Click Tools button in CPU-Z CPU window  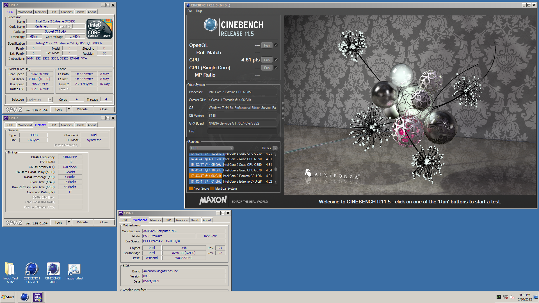[x=58, y=109]
